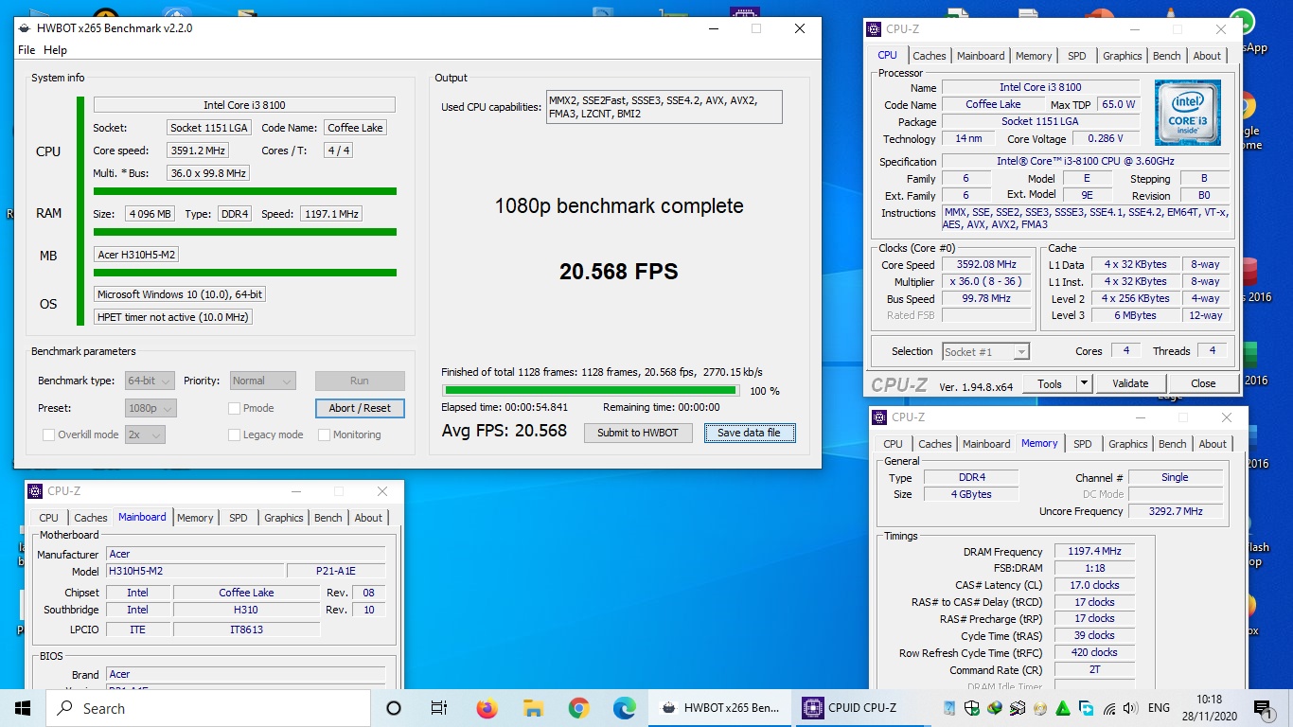Open the volume speaker tray icon
Viewport: 1293px width, 727px height.
tap(1132, 708)
